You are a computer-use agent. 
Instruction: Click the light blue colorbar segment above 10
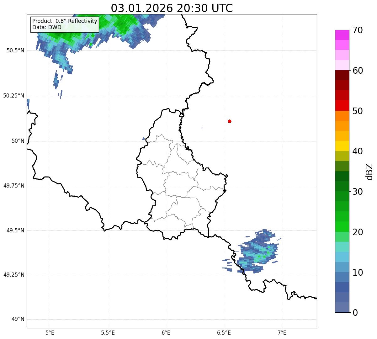tap(342, 267)
